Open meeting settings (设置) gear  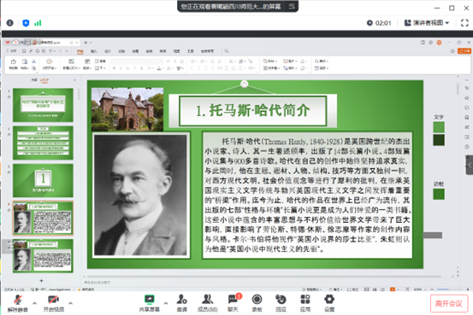329,303
